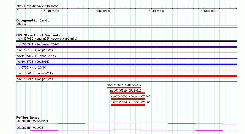Click the Cytogenetic Bands track title

tap(33, 20)
